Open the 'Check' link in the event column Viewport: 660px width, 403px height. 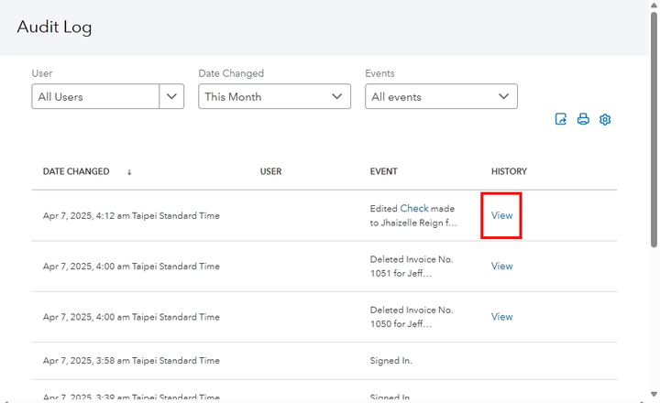[414, 209]
